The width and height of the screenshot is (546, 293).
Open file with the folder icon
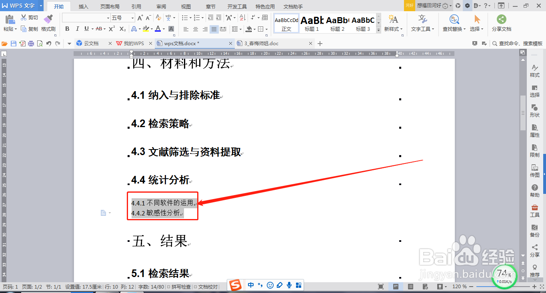[5, 44]
